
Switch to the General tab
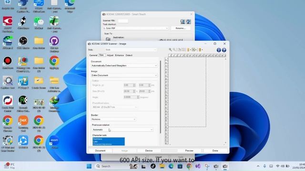pos(93,55)
